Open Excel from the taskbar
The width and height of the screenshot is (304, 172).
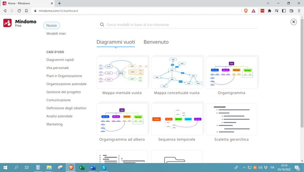click(x=82, y=168)
